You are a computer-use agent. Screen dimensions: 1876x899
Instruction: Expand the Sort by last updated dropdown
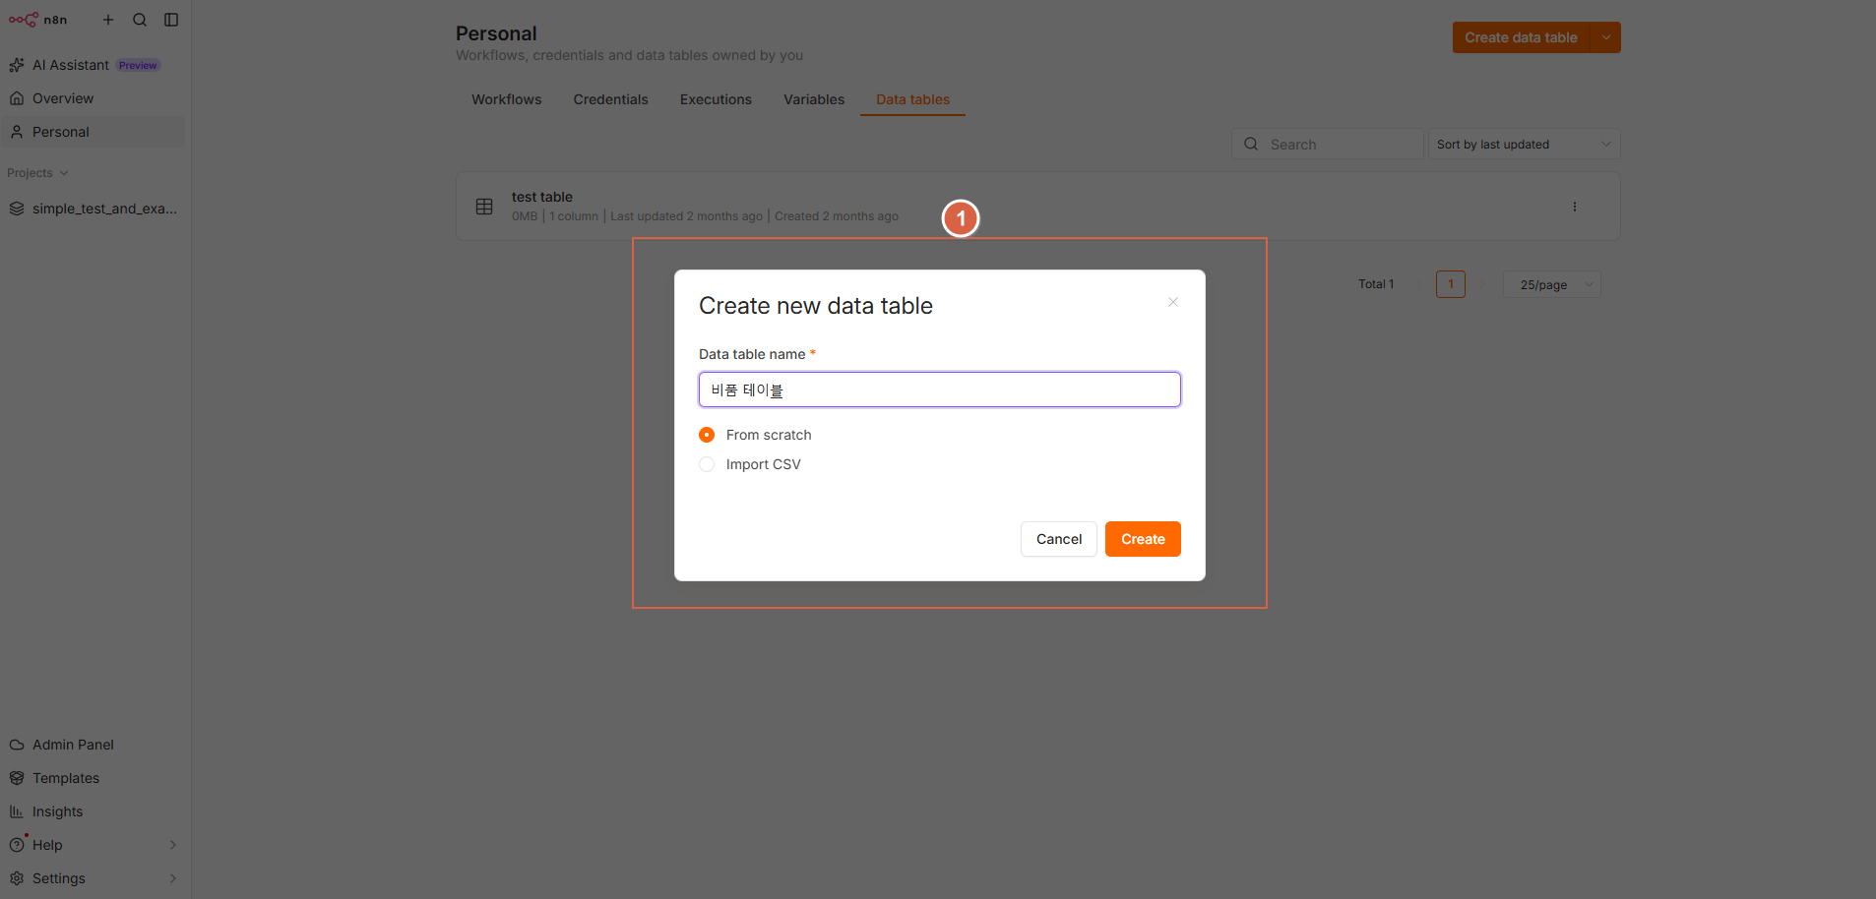coord(1524,145)
